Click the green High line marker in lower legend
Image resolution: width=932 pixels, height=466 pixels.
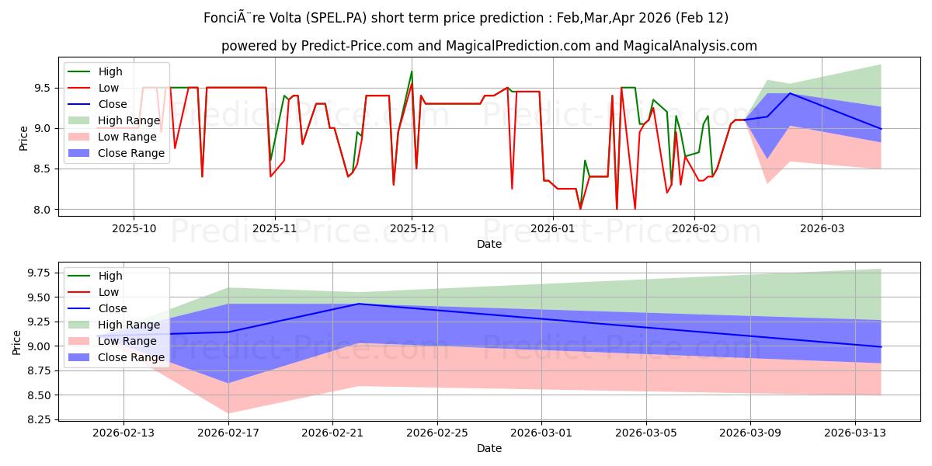point(80,276)
